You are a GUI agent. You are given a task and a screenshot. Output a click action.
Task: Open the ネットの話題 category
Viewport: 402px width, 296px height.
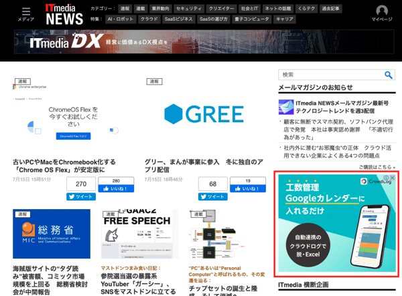coord(278,9)
